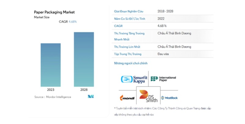
Task: Open the WestRock logo
Action: (x=169, y=98)
